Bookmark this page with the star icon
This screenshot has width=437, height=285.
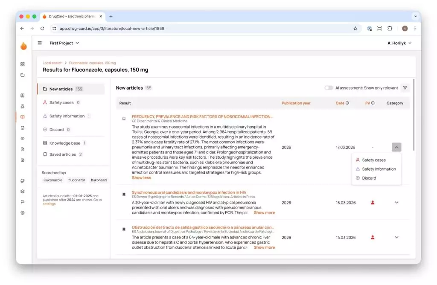point(355,29)
